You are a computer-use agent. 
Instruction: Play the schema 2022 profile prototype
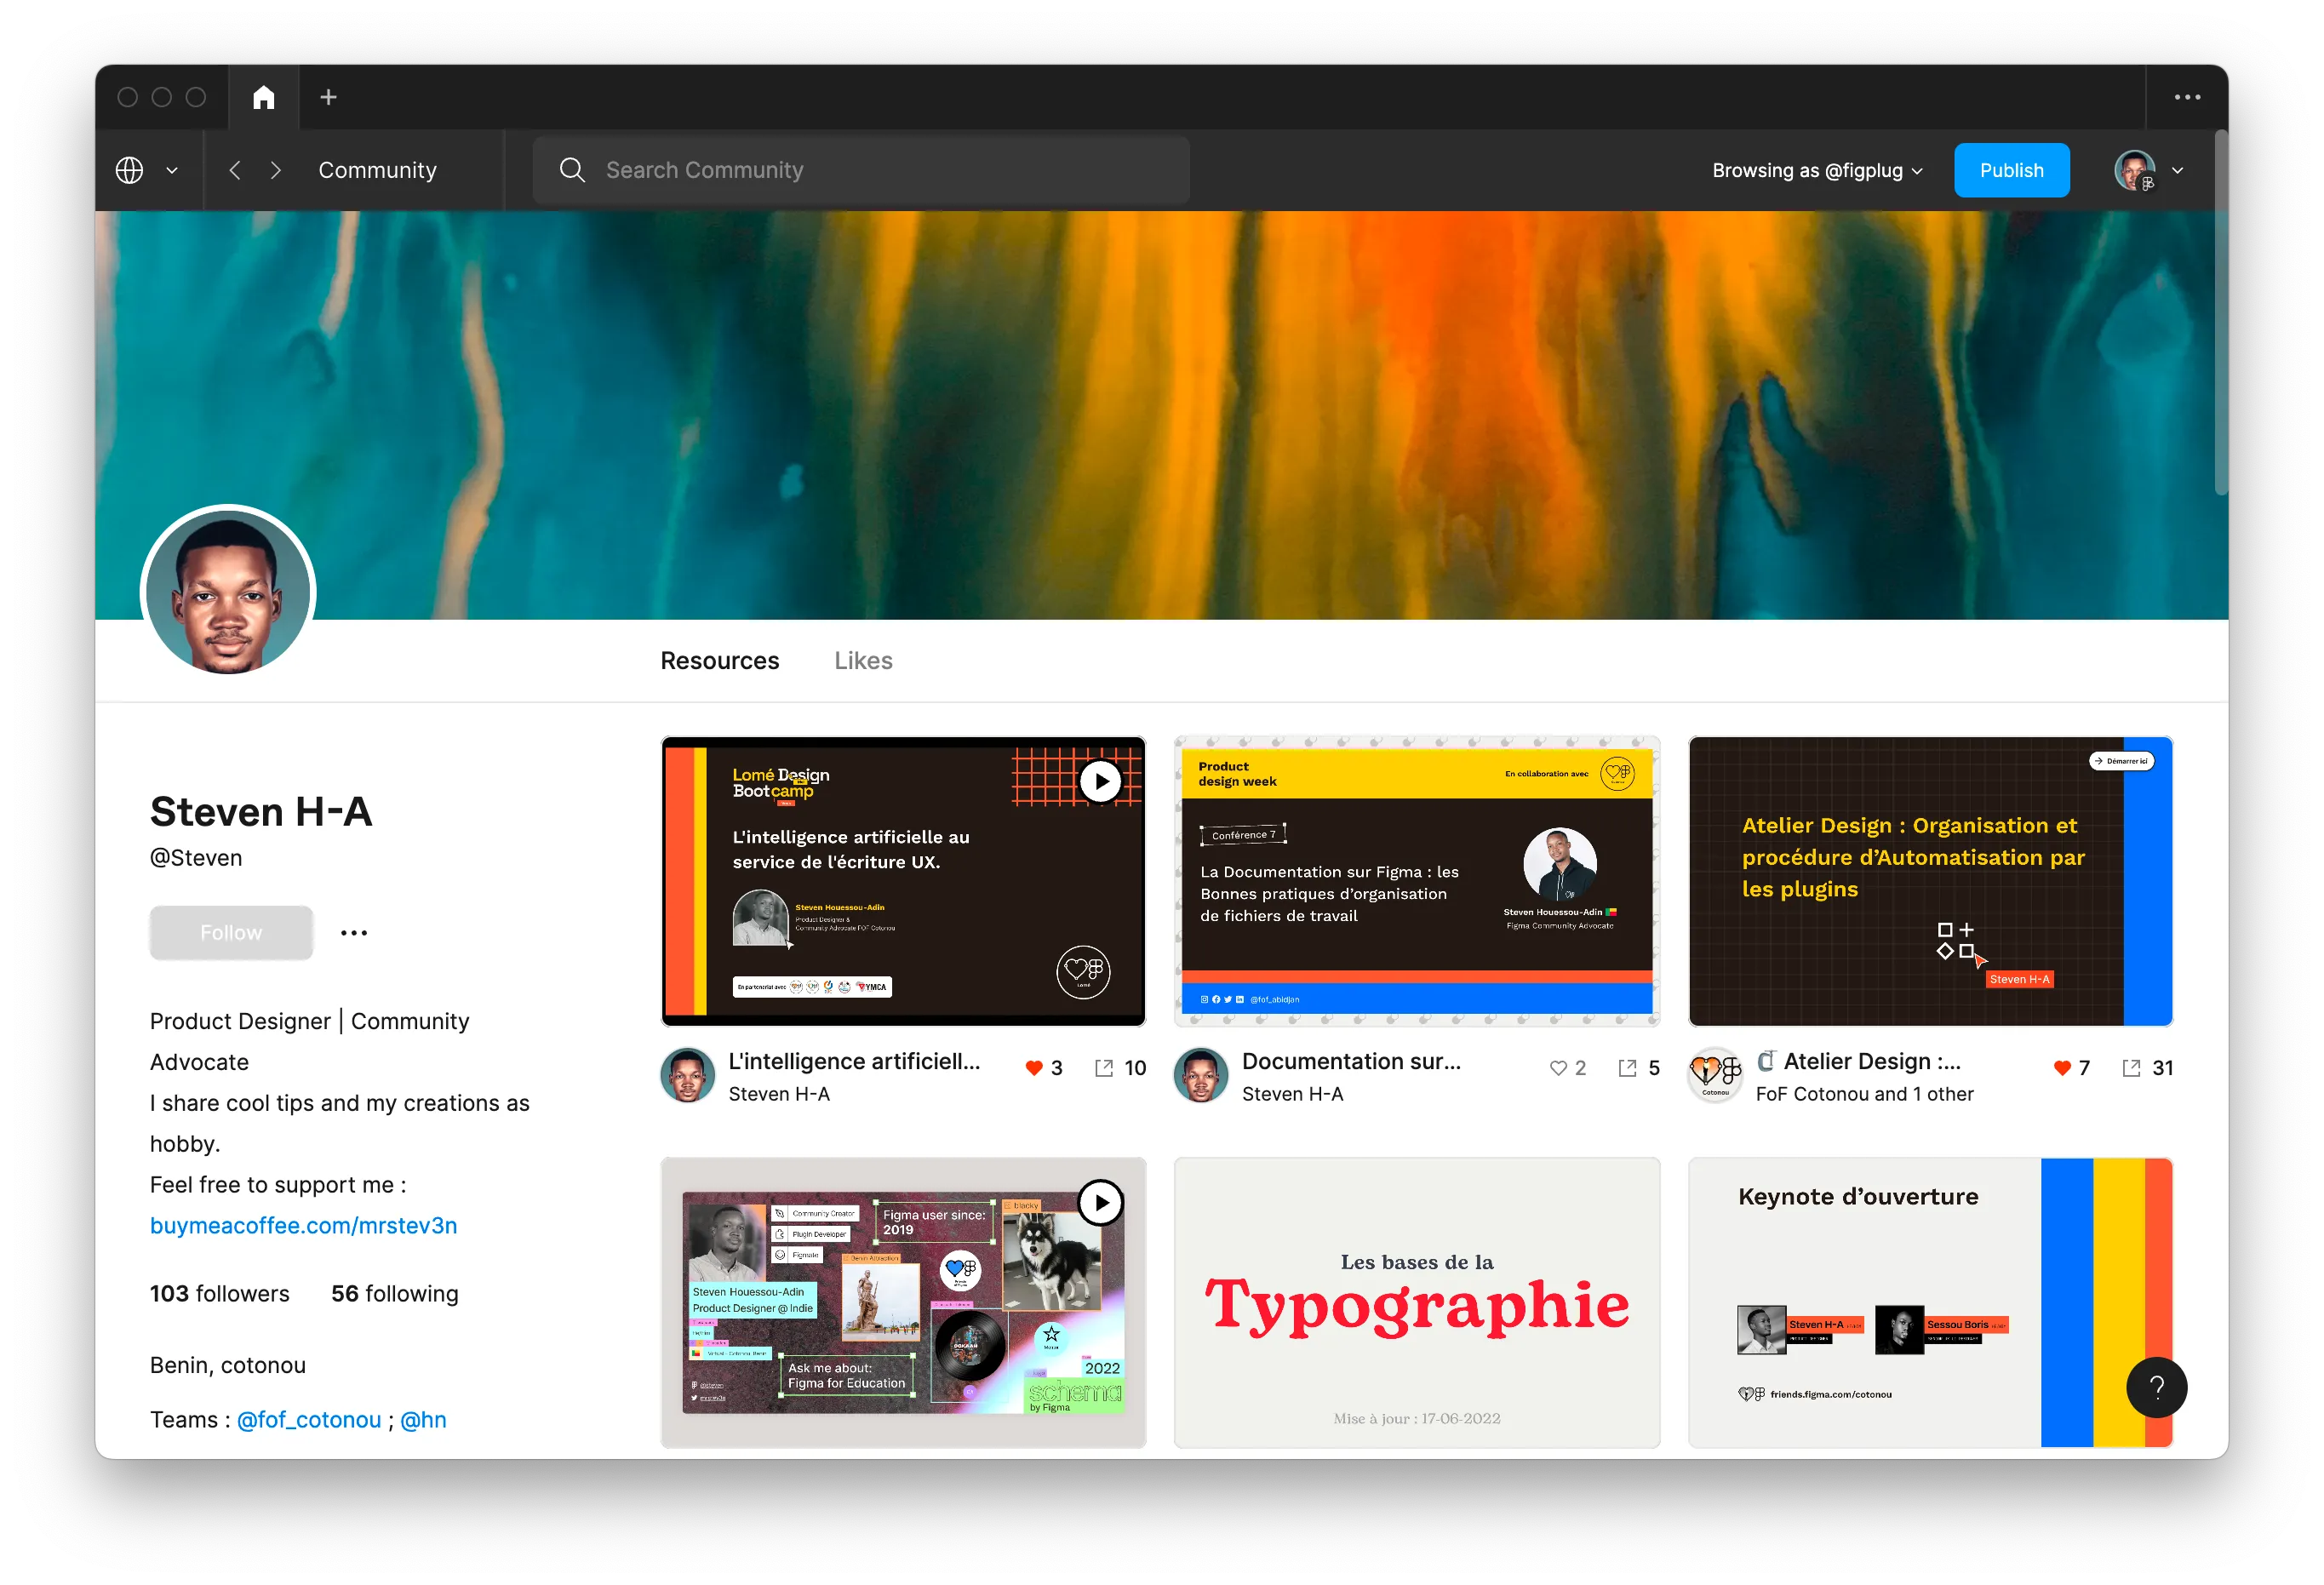pos(1100,1203)
